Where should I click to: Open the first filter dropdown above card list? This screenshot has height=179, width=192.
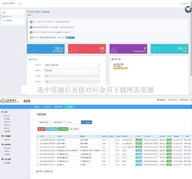pyautogui.click(x=45, y=122)
